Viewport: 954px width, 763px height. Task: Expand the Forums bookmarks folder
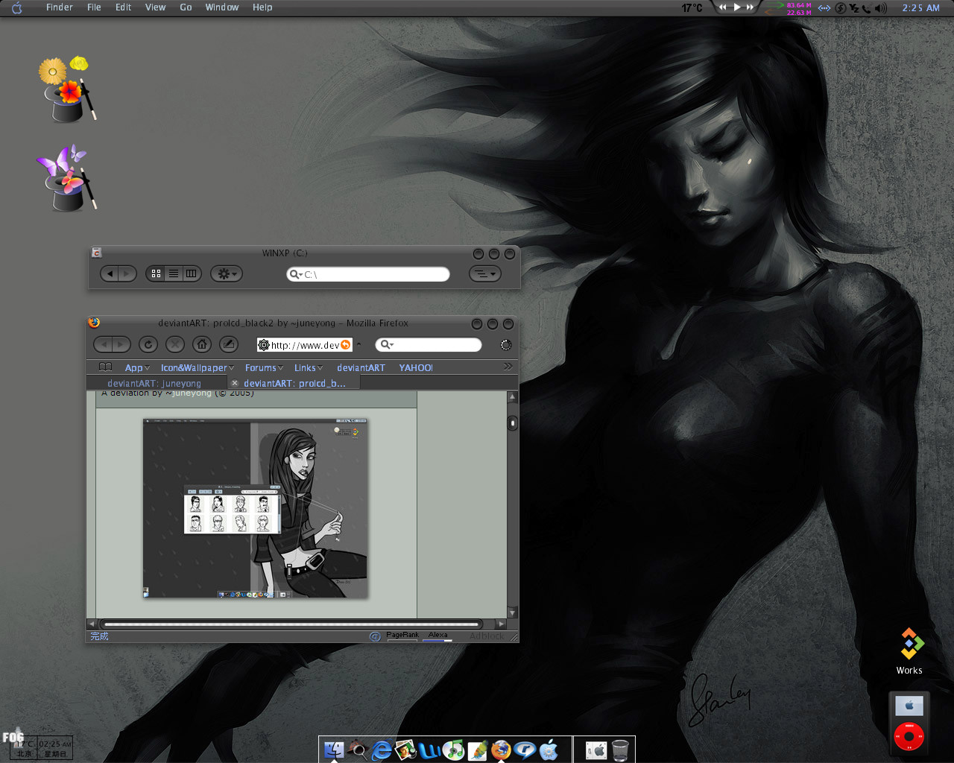[264, 367]
